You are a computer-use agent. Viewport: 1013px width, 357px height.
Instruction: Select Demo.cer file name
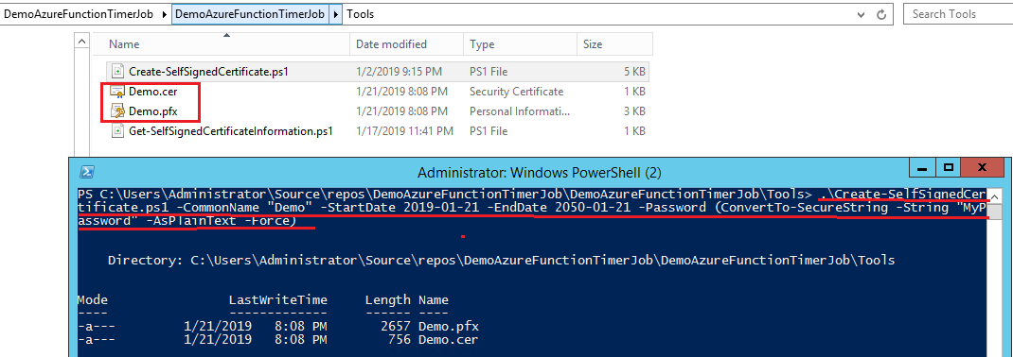[x=152, y=92]
